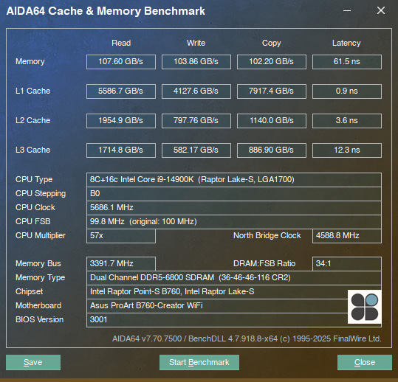Click the North Bridge Clock label

click(x=267, y=236)
